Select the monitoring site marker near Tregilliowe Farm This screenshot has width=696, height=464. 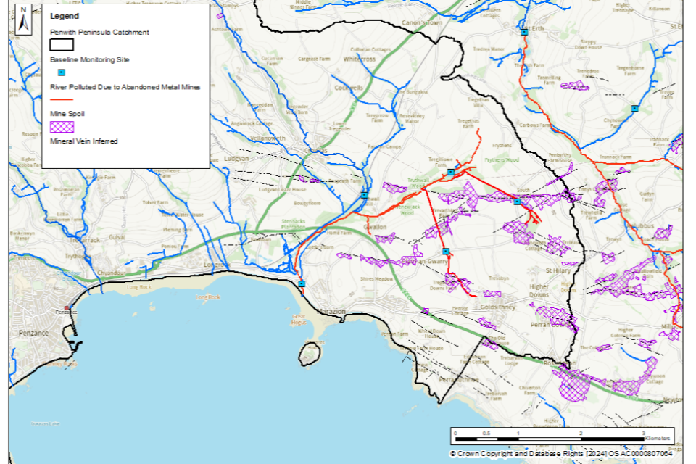tap(451, 172)
